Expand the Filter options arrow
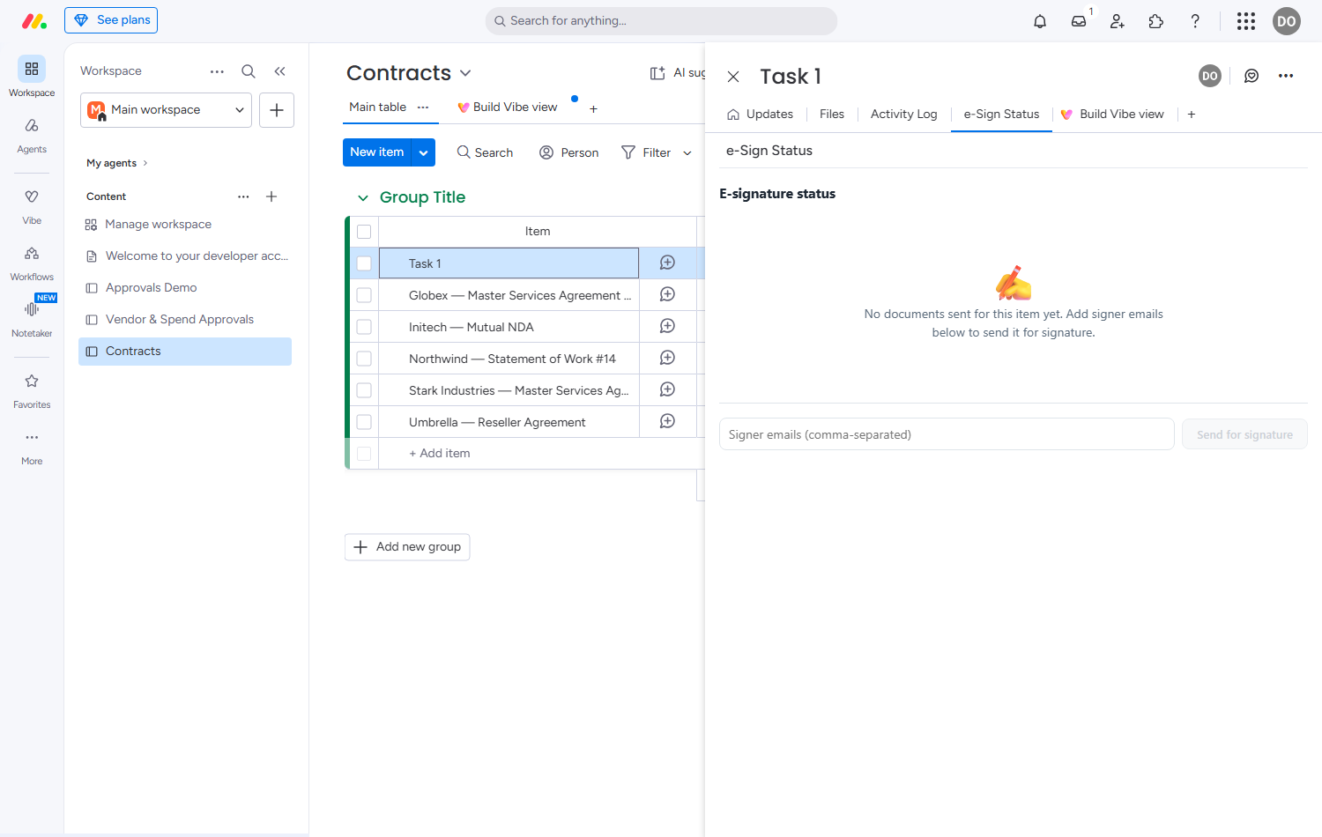 pos(687,153)
